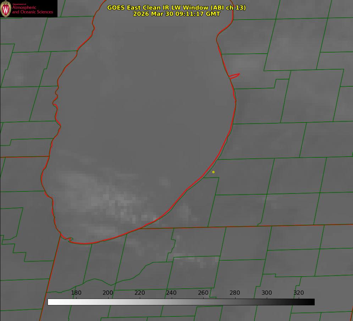This screenshot has height=321, width=353.
Task: Click the black end of the color bar
Action: coord(311,302)
